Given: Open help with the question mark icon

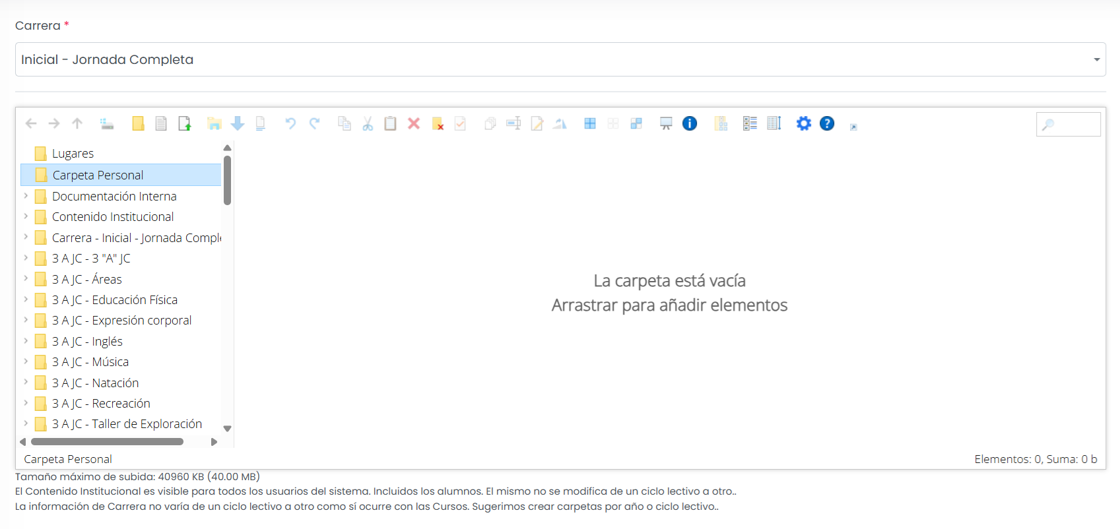Looking at the screenshot, I should [x=827, y=123].
